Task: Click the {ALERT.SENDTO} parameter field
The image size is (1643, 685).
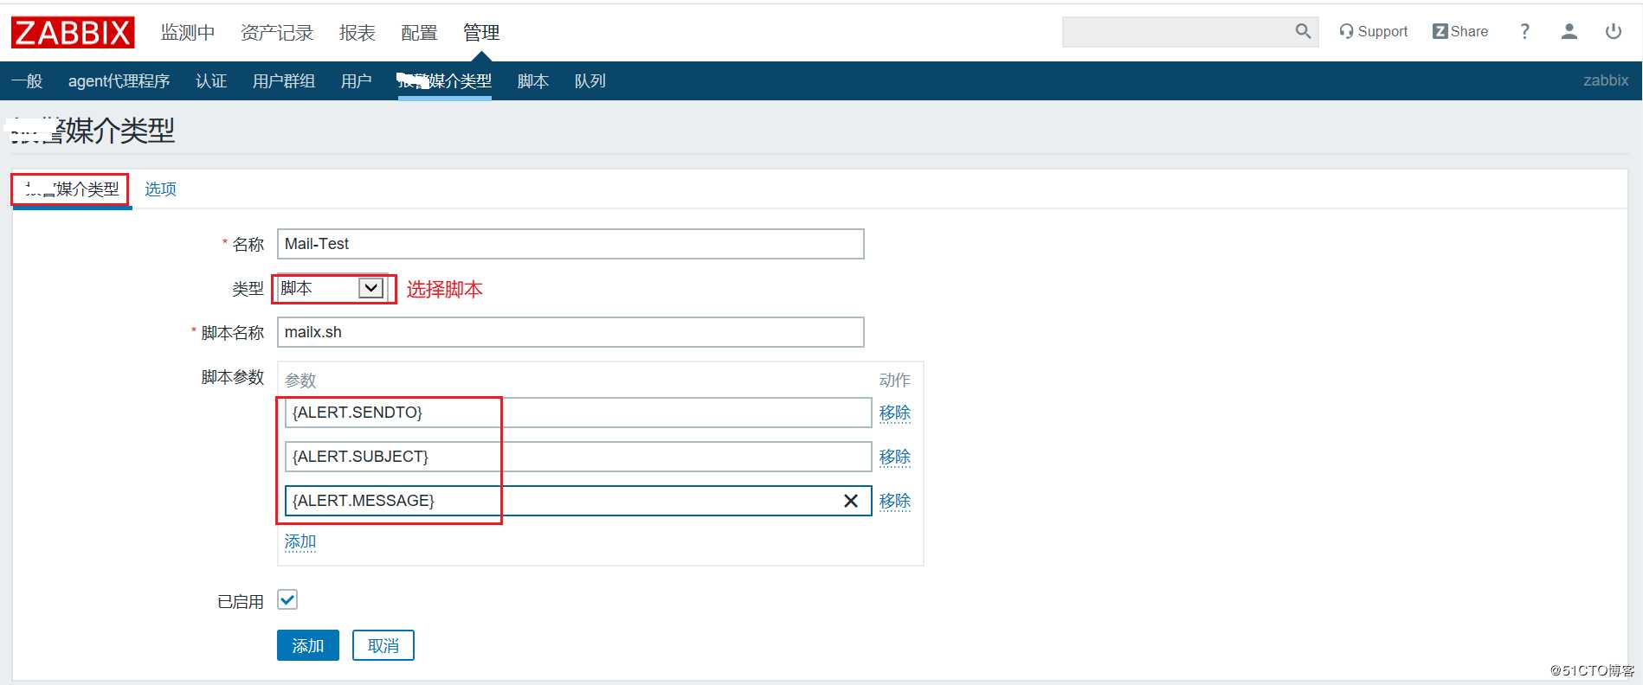Action: pos(578,413)
